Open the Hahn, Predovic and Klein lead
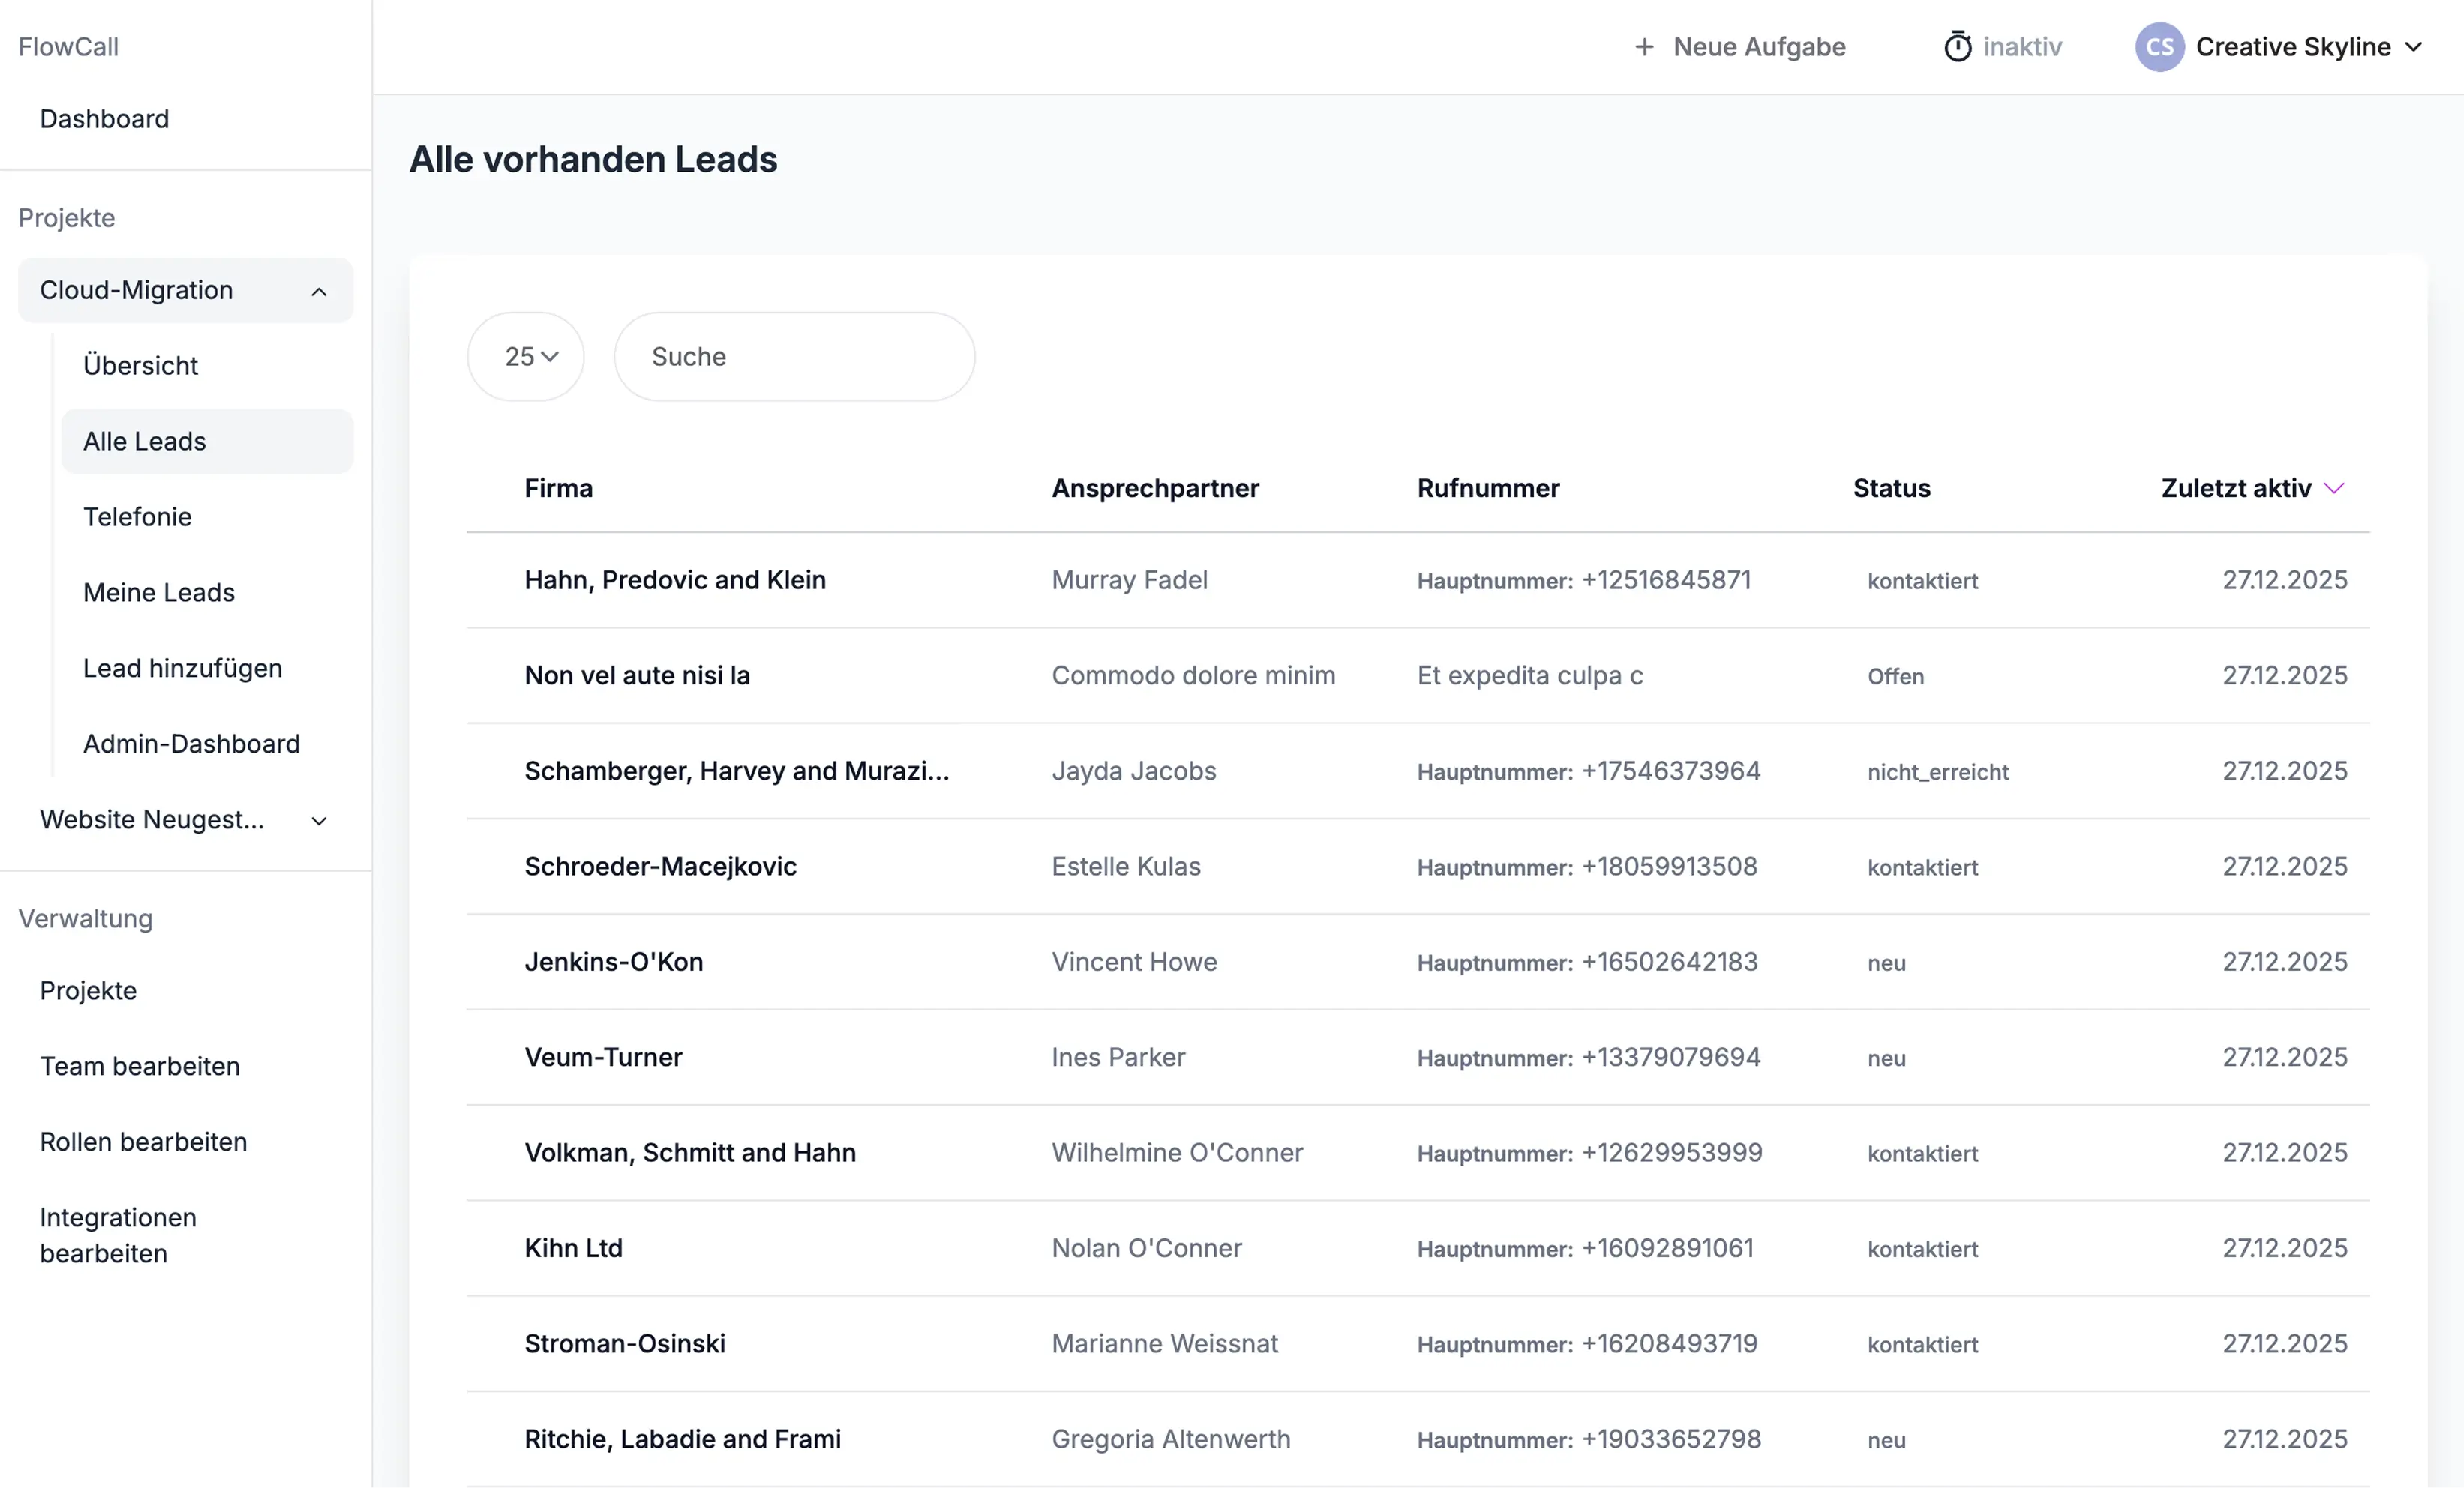Image resolution: width=2464 pixels, height=1488 pixels. click(675, 579)
